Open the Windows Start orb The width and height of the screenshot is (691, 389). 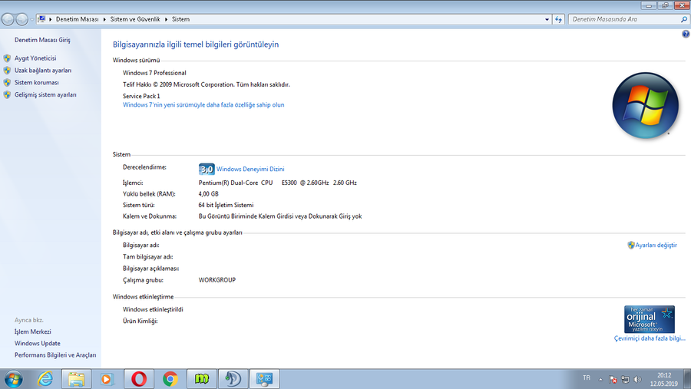[x=13, y=379]
